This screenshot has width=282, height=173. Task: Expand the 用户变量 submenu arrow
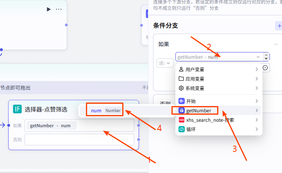point(257,70)
